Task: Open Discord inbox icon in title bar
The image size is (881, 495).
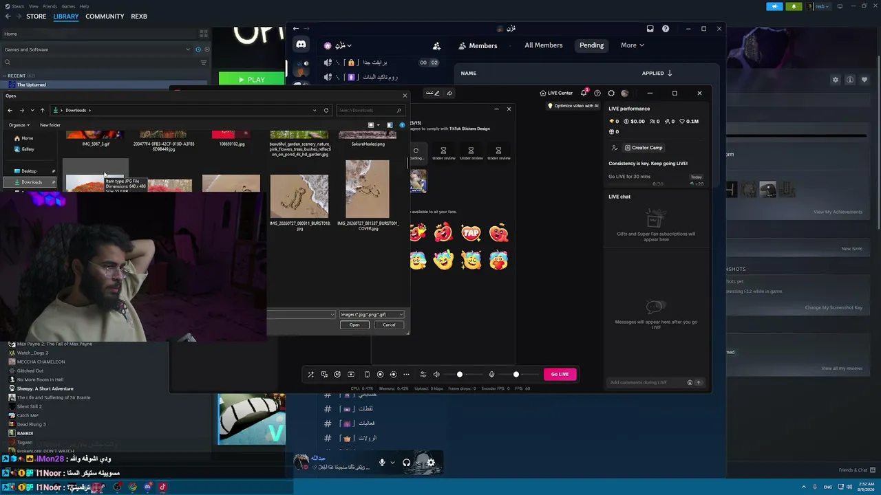Action: point(650,29)
